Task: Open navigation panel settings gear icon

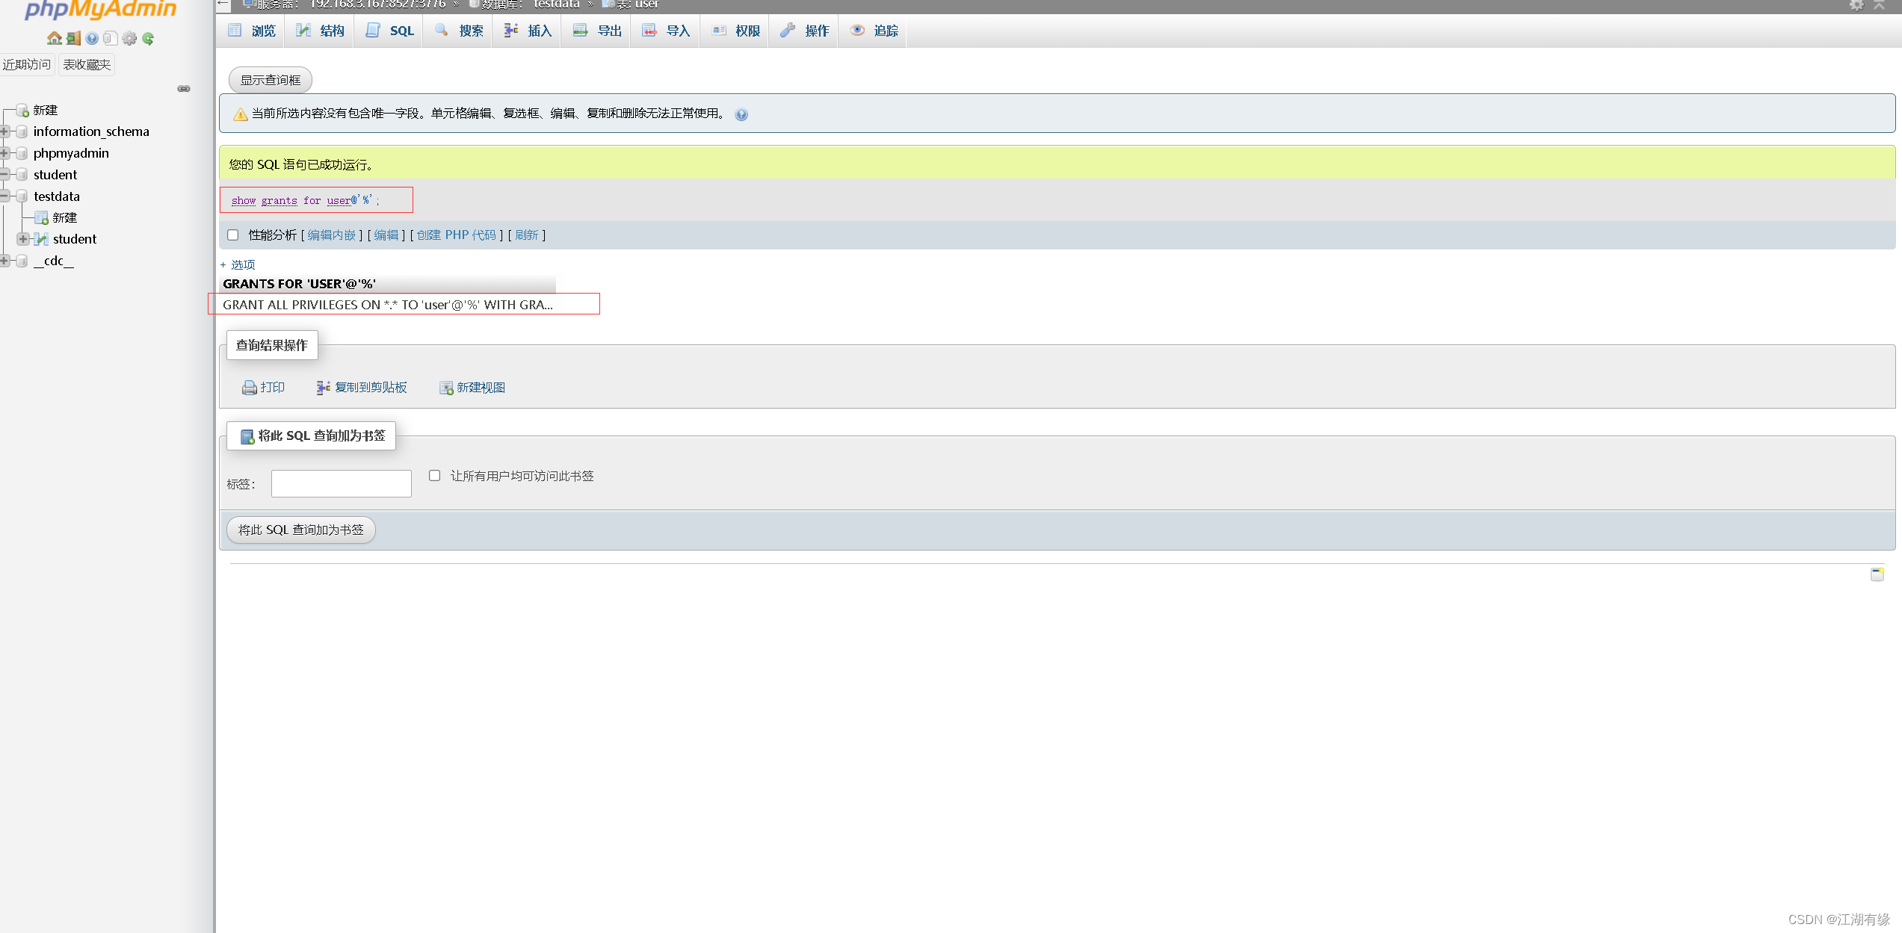Action: (129, 38)
